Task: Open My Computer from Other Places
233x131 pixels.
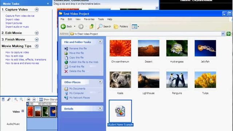Action: pos(76,93)
